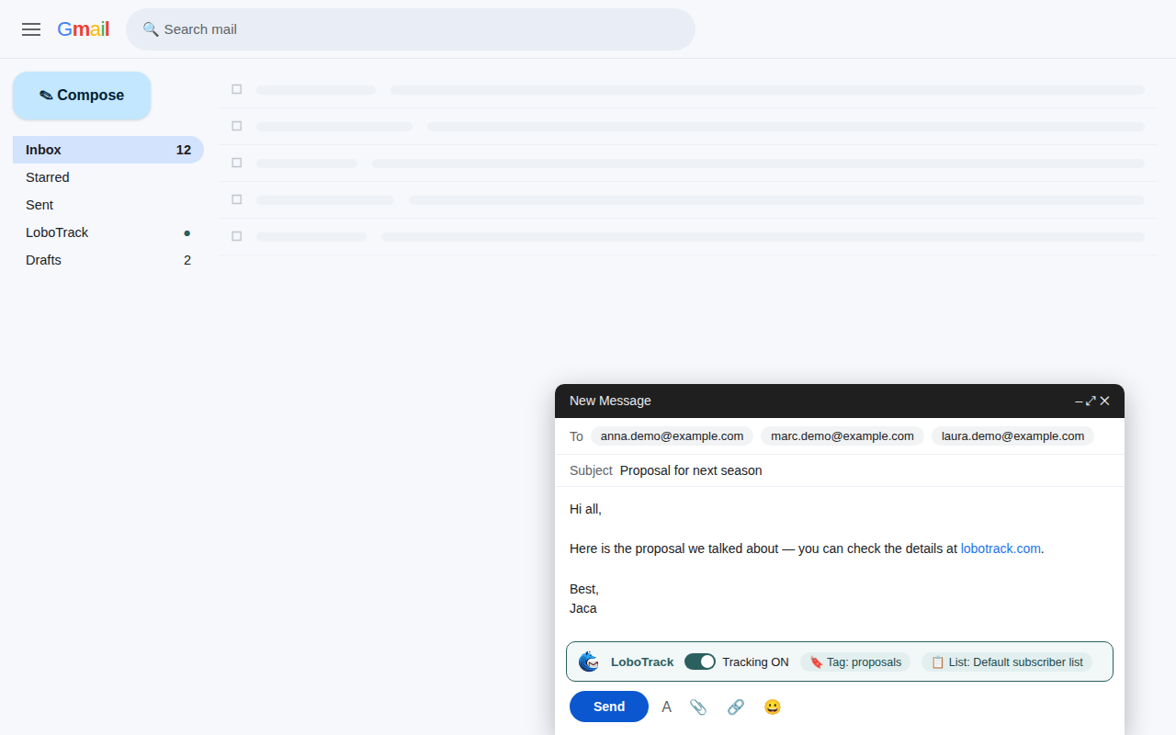Screen dimensions: 1176x735
Task: Focus the Search mail field
Action: [x=411, y=29]
